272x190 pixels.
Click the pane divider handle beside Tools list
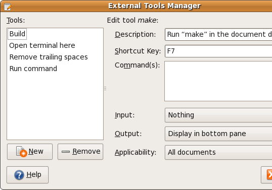click(105, 88)
